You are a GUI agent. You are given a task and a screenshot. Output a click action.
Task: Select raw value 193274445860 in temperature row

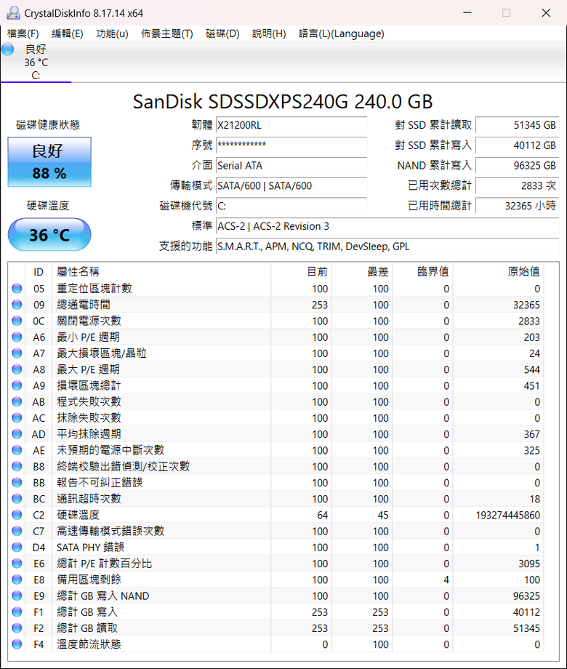[x=507, y=516]
